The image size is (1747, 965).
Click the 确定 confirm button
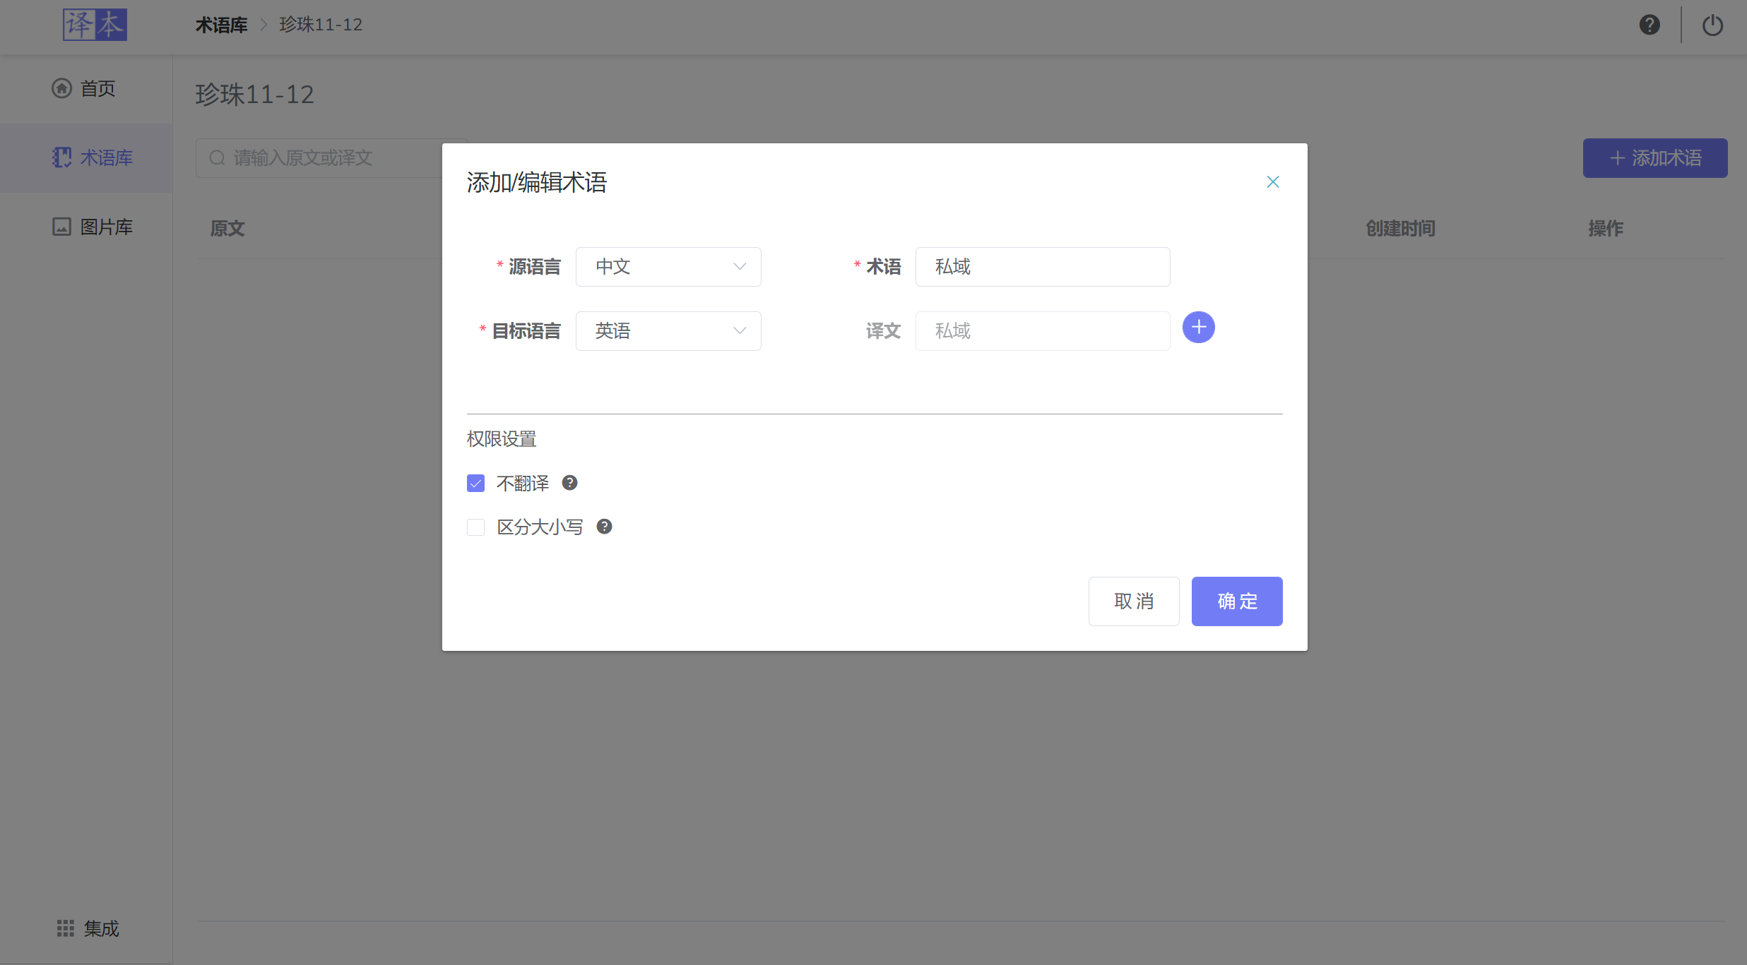pyautogui.click(x=1237, y=601)
